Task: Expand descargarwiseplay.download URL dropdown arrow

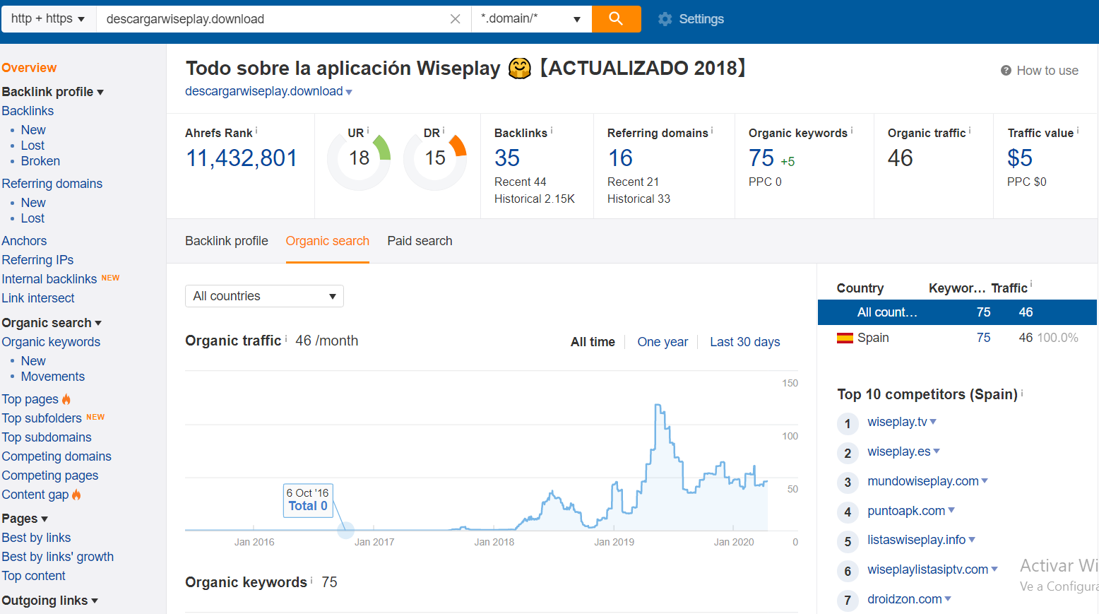Action: click(x=349, y=93)
